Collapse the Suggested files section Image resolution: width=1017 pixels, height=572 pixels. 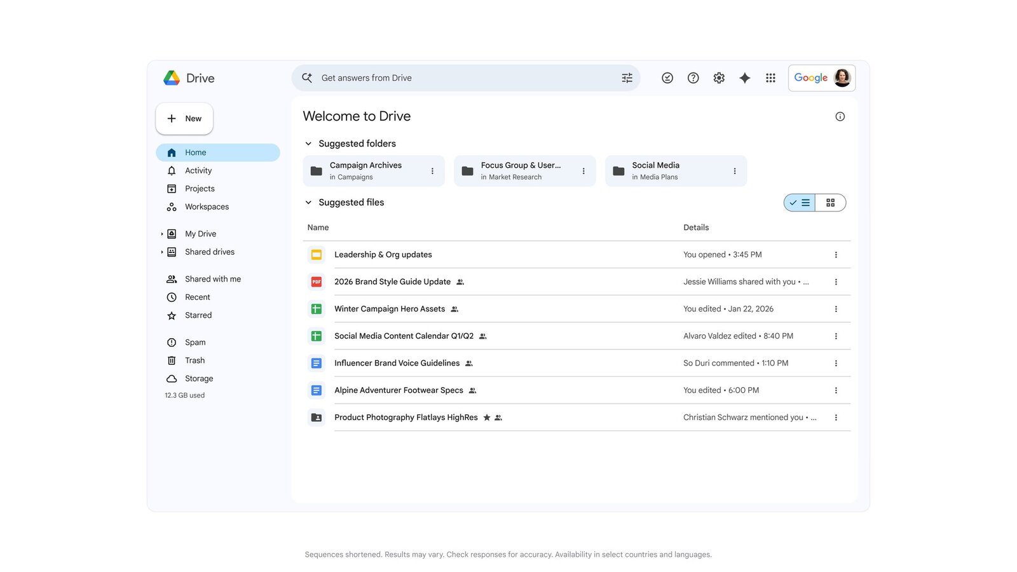coord(308,203)
